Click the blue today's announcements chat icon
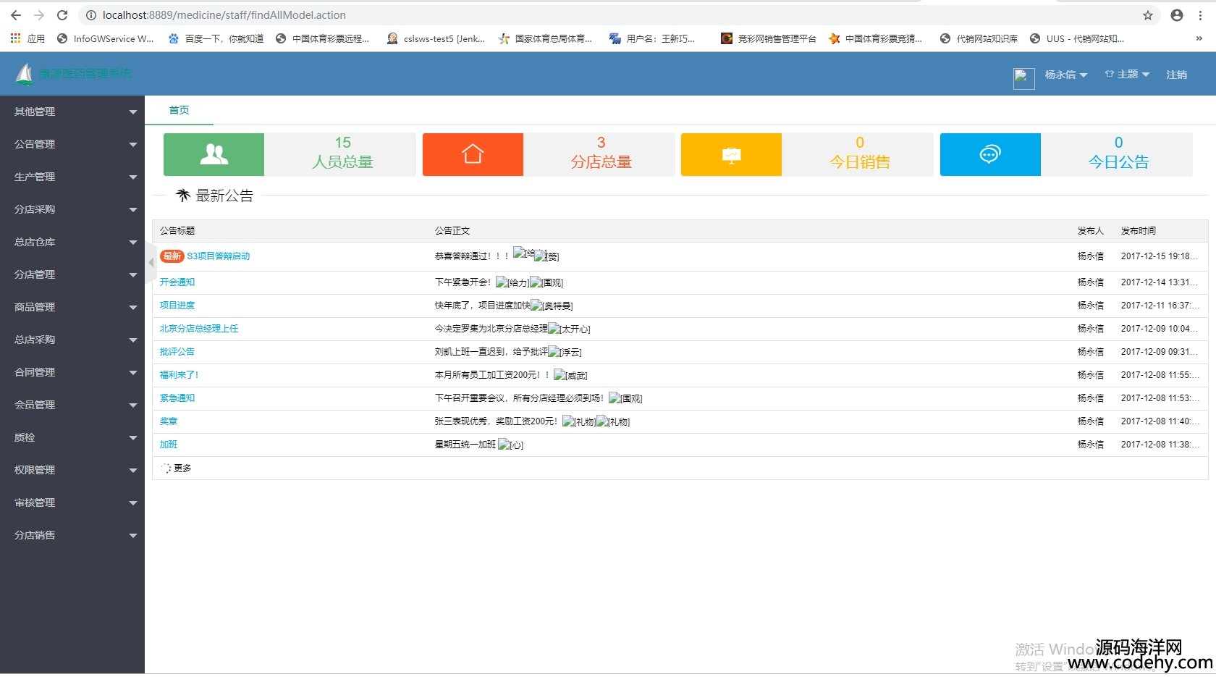Viewport: 1216px width, 677px height. pos(989,154)
